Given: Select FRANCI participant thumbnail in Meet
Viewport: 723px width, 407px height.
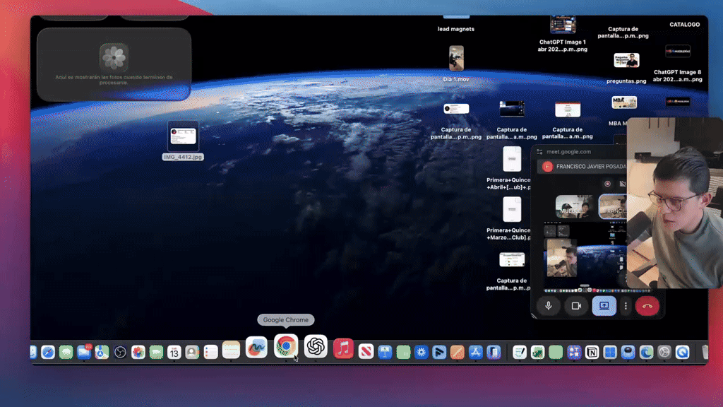Looking at the screenshot, I should pos(613,206).
